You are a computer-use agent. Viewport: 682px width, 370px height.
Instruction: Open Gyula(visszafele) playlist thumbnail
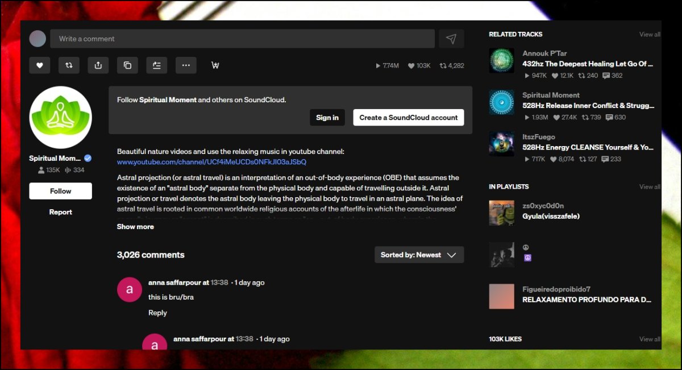click(x=502, y=213)
